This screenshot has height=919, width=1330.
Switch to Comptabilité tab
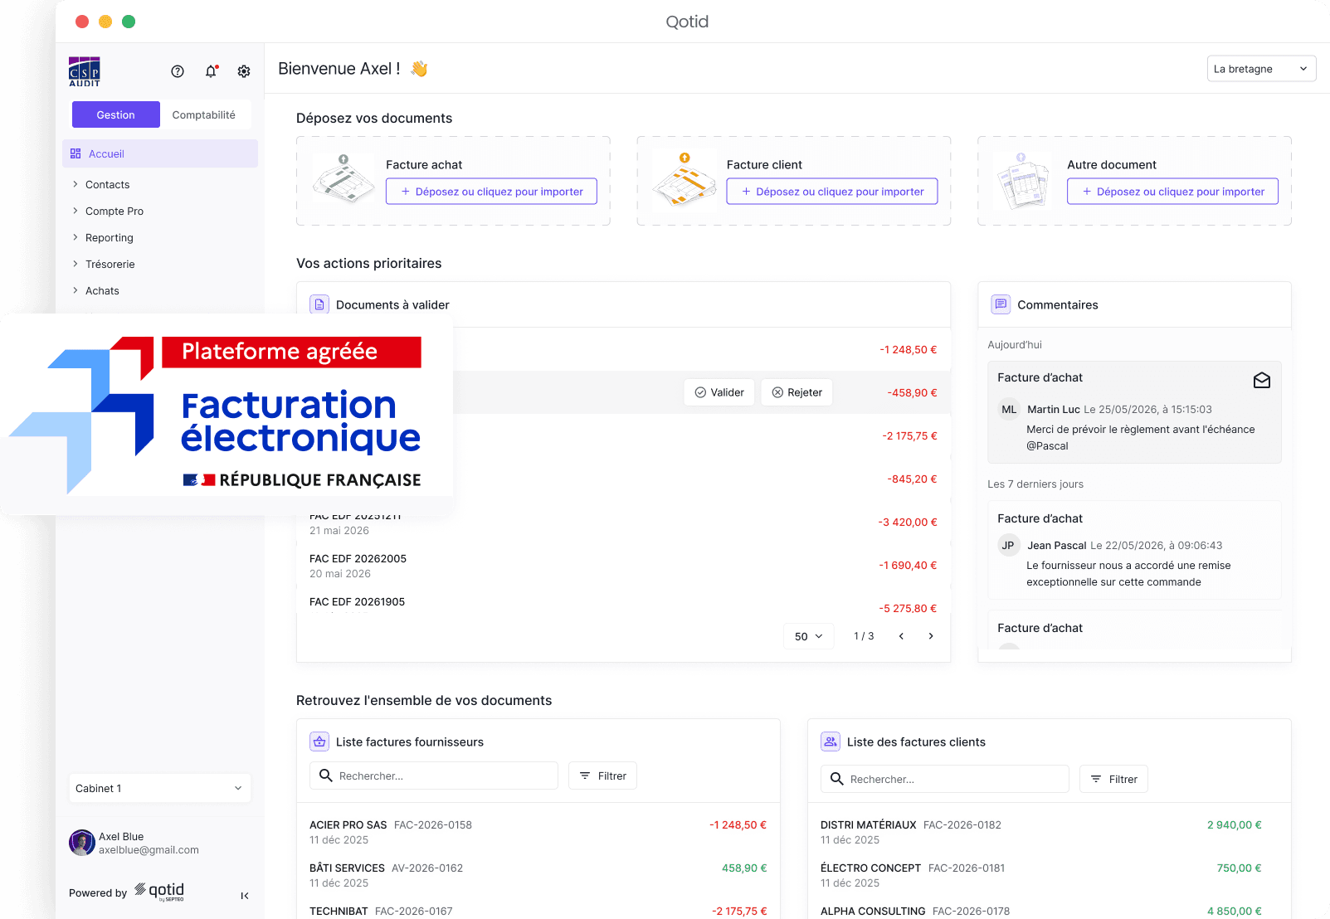pyautogui.click(x=204, y=114)
